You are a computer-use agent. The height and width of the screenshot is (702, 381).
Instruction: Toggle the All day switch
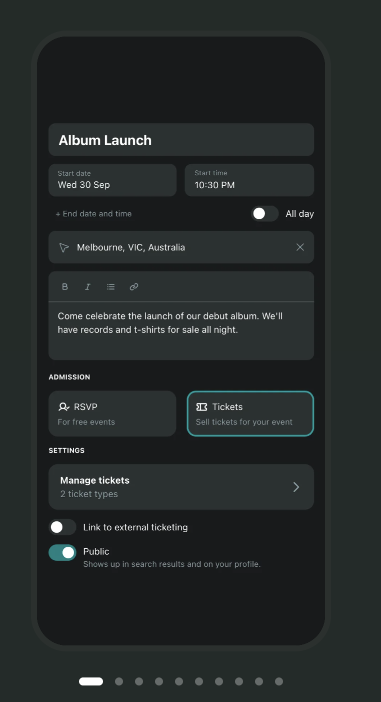point(264,213)
